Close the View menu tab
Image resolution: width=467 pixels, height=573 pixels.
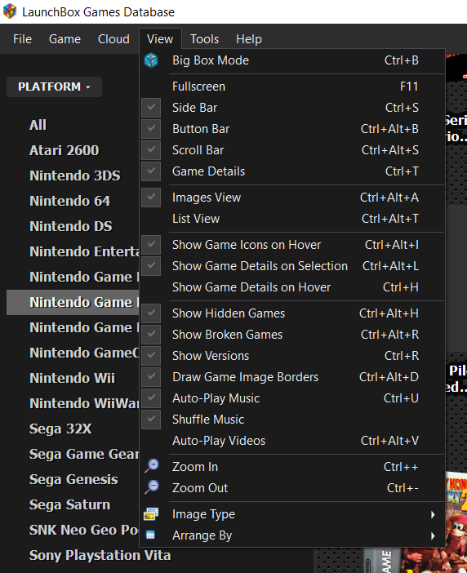(x=160, y=39)
